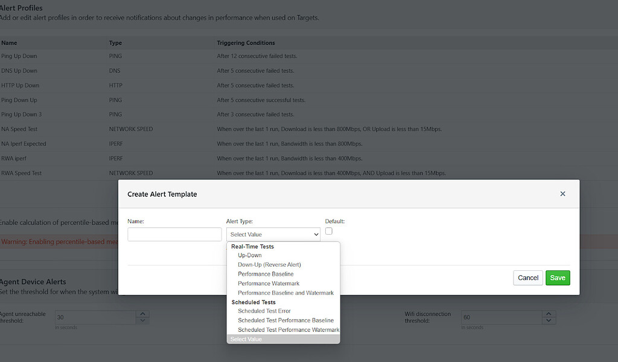Decrease the Wifi disconnection threshold value
This screenshot has width=618, height=362.
(x=549, y=320)
